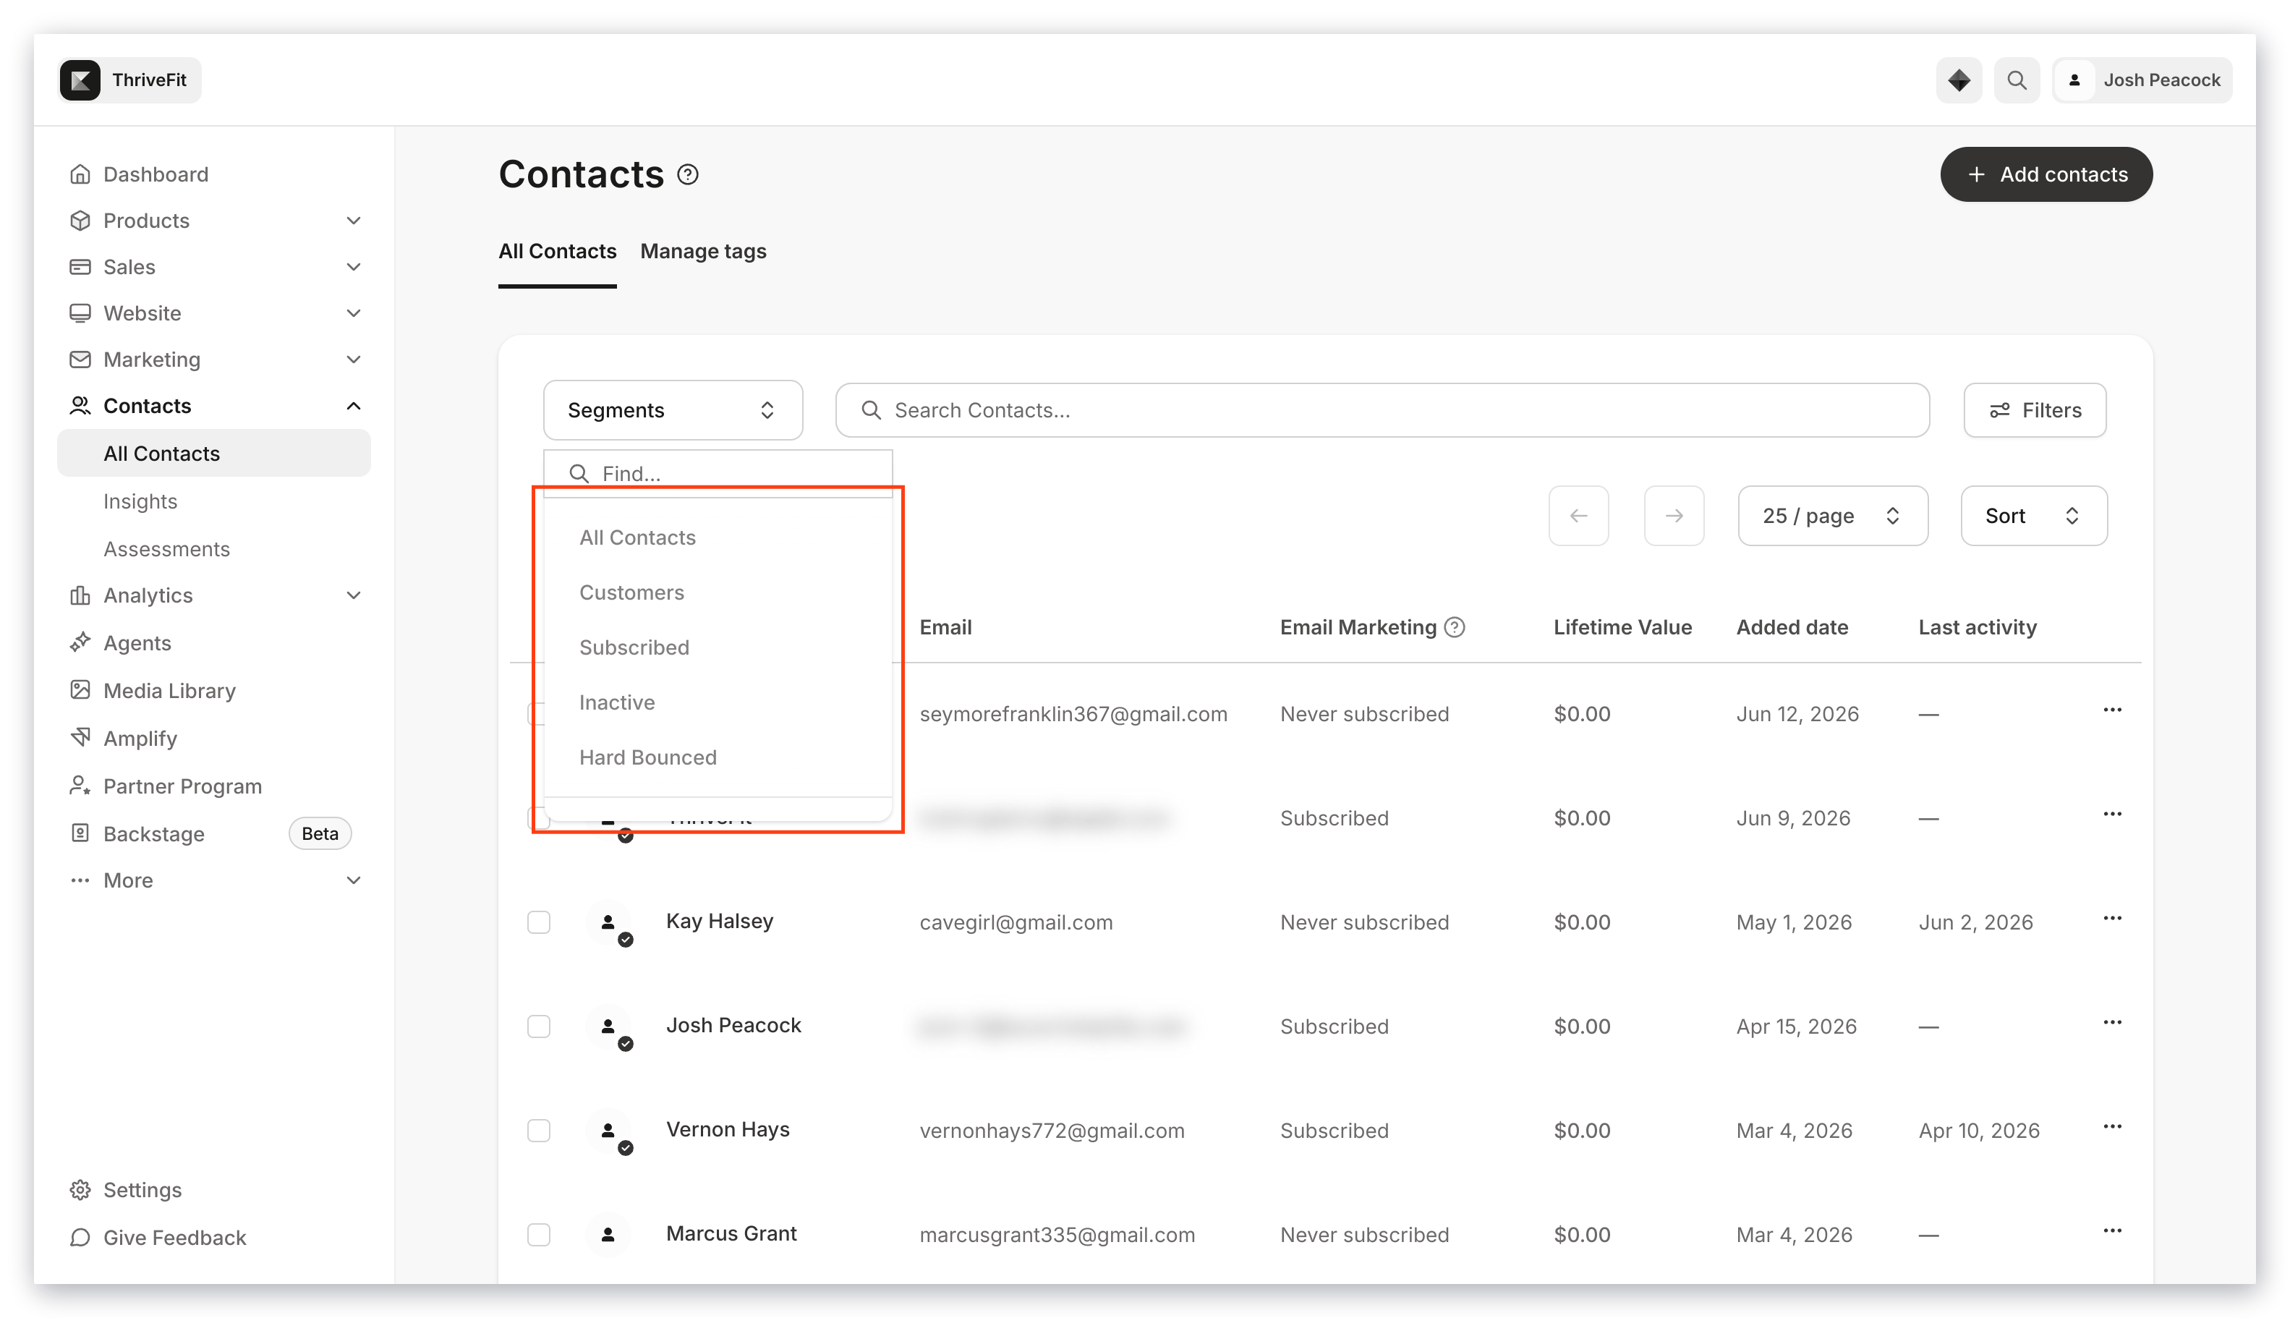Click the Lifetime Value column header

pos(1622,626)
